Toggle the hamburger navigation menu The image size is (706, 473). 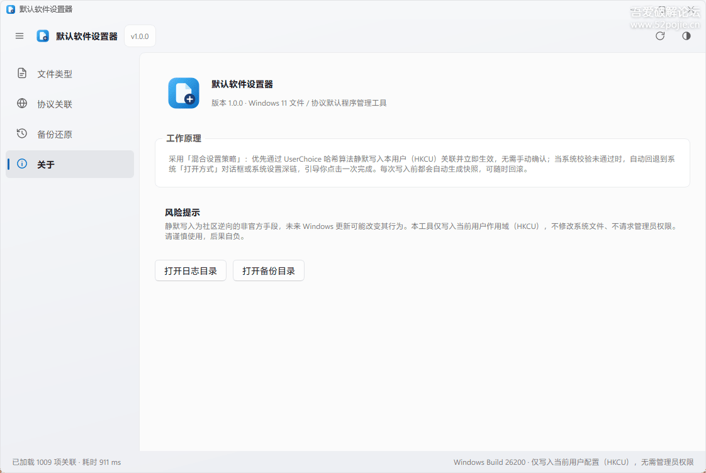20,36
